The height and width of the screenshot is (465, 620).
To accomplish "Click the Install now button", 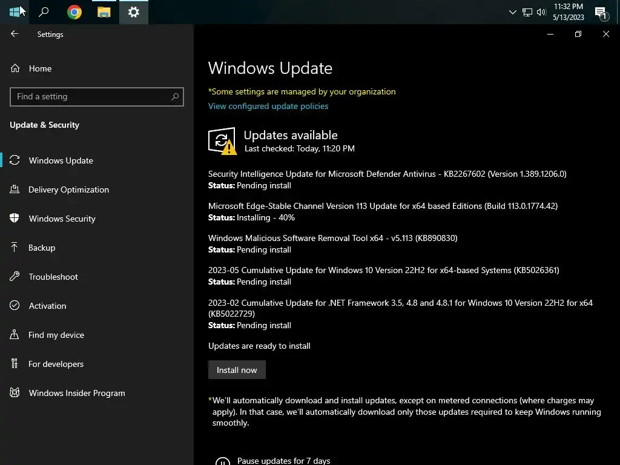I will (x=237, y=370).
